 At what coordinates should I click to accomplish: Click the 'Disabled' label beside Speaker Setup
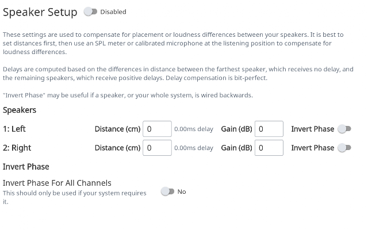(113, 11)
